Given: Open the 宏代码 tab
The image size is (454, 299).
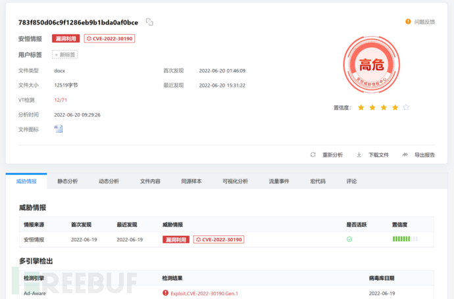Looking at the screenshot, I should pyautogui.click(x=318, y=181).
